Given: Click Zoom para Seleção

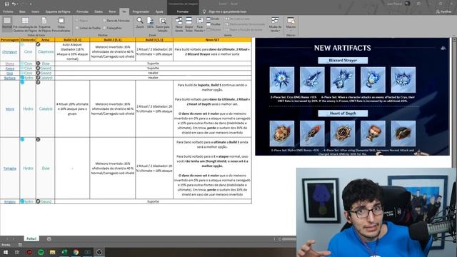Looking at the screenshot, I should tap(162, 24).
